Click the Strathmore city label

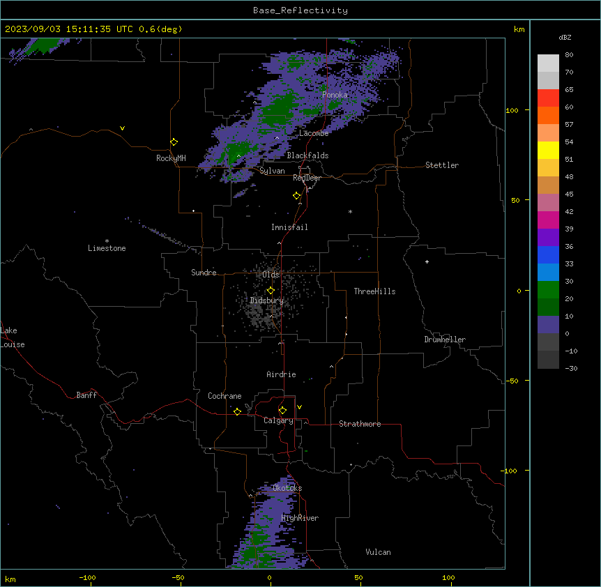[x=360, y=424]
